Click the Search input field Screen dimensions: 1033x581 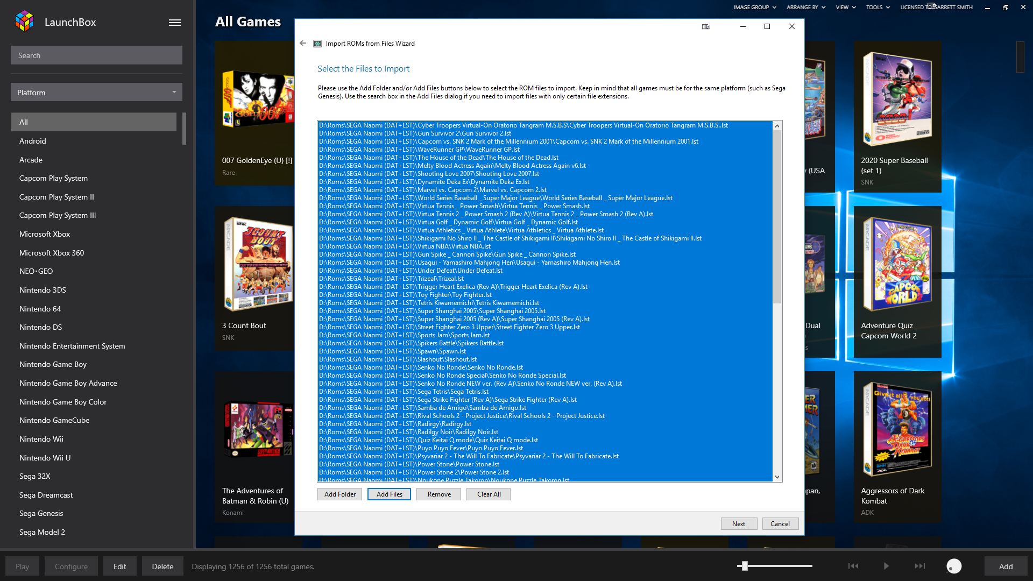click(x=96, y=55)
